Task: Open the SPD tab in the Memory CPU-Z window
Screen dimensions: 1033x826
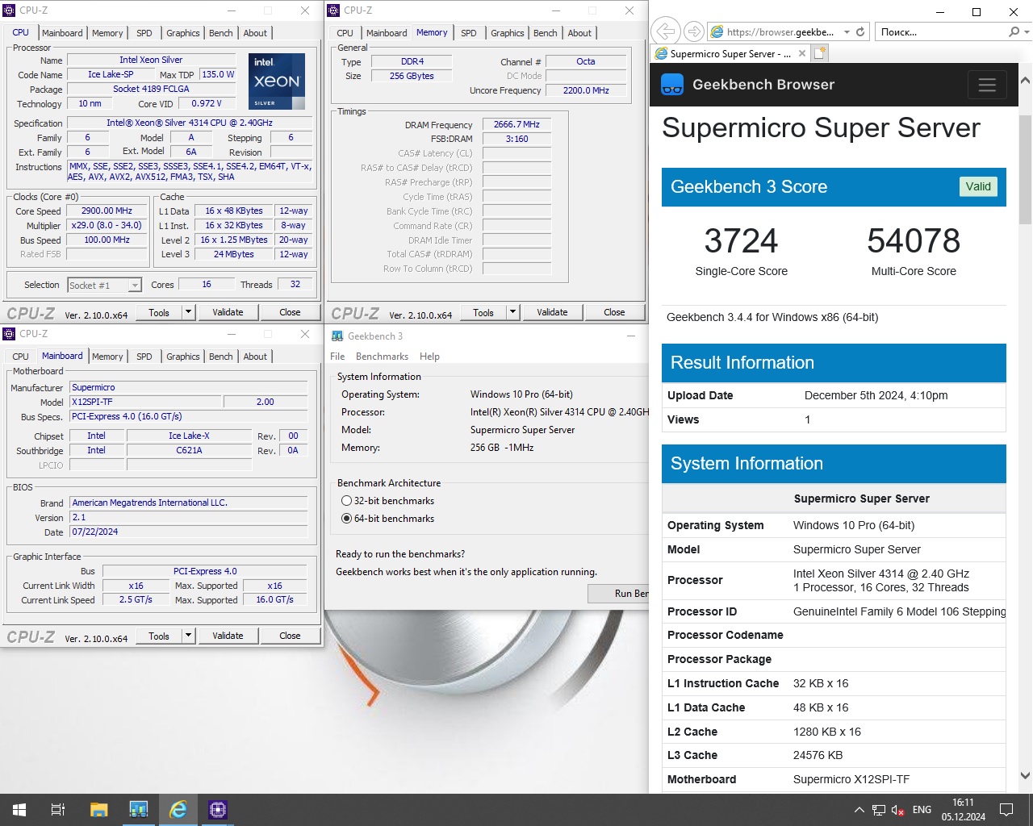Action: coord(469,33)
